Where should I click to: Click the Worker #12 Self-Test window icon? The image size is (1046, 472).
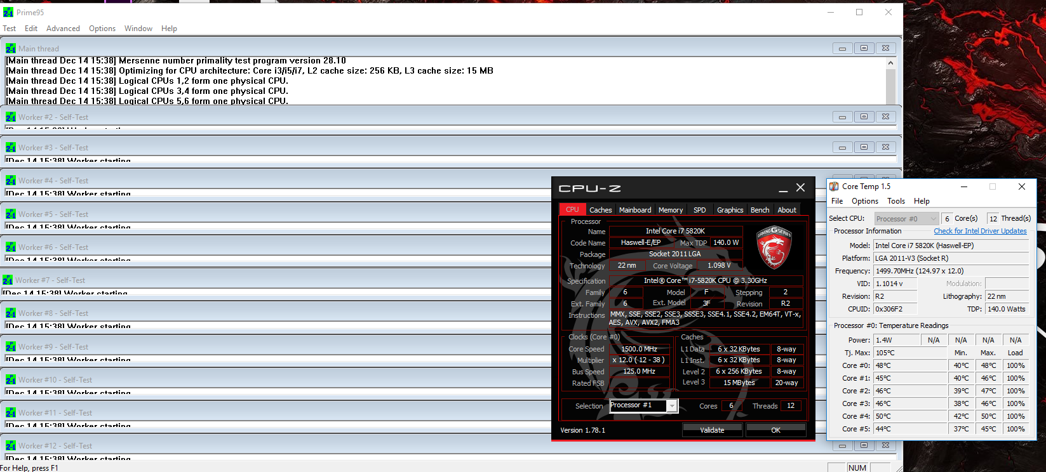[11, 445]
